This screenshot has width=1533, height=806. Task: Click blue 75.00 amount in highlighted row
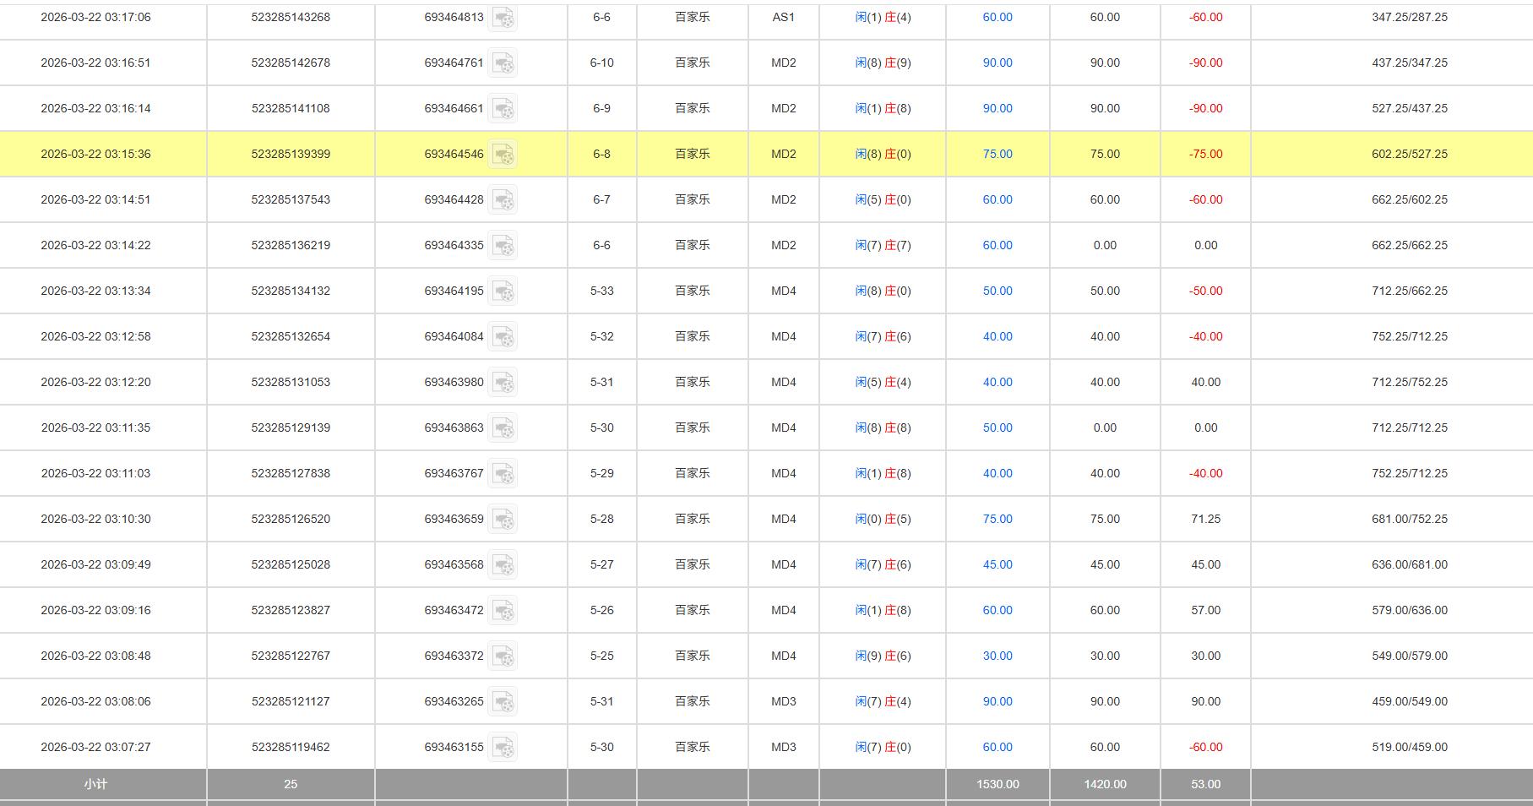(x=997, y=154)
